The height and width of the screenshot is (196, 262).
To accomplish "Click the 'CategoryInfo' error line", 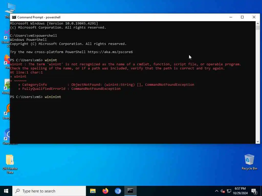I will click(x=106, y=85).
